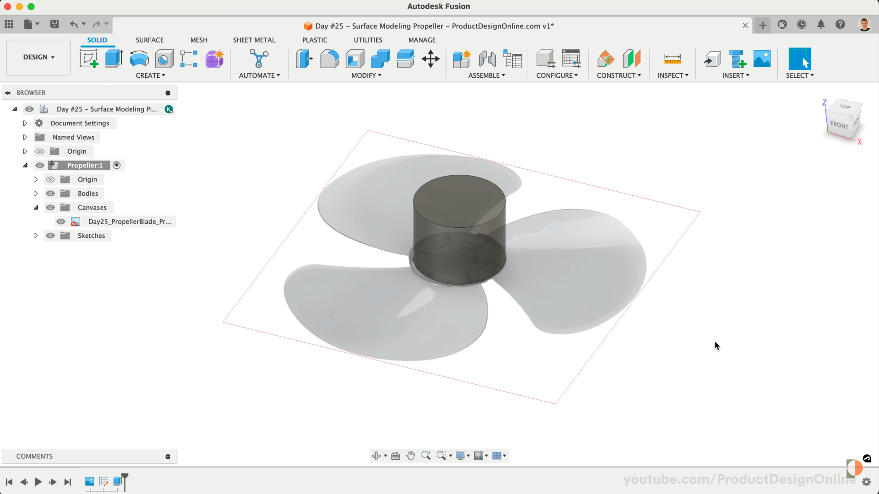Toggle visibility of Day25_PropellerBlade canvas
This screenshot has width=879, height=494.
click(x=61, y=222)
